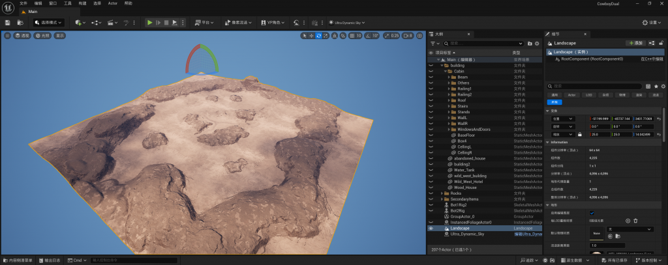Viewport: 668px width, 265px height.
Task: Click the 编辑Ultra_Dynamic_Sky link in outliner
Action: [528, 234]
